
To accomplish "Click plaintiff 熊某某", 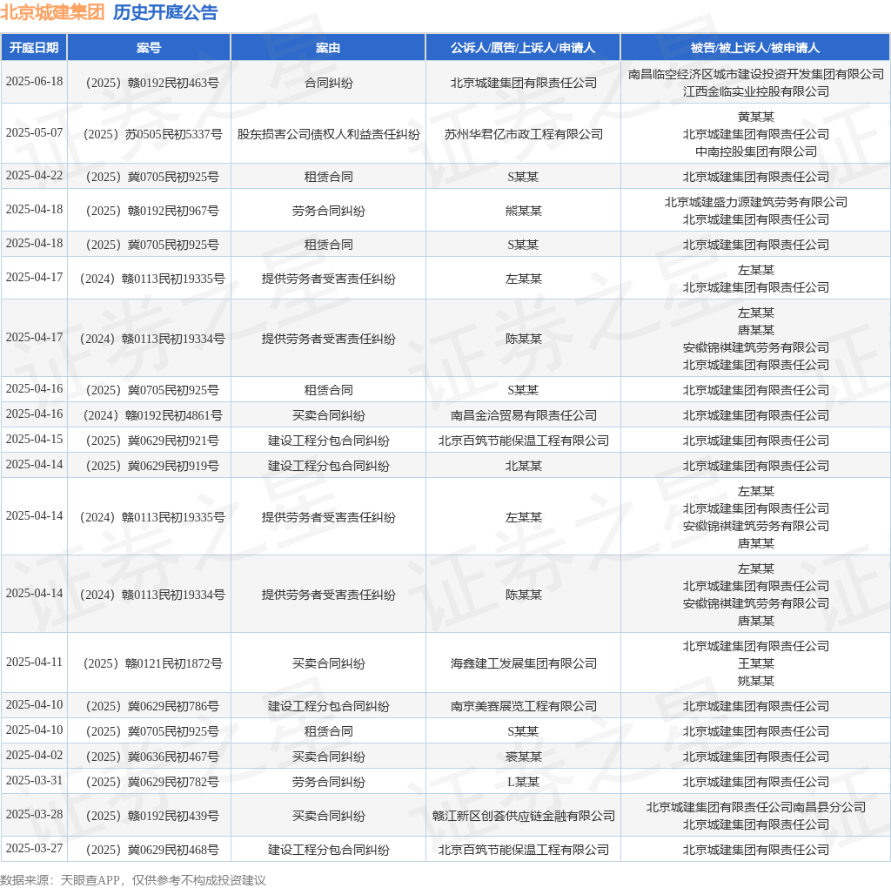I will tap(523, 211).
